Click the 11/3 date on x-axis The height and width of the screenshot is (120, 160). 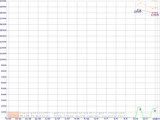tap(145, 119)
